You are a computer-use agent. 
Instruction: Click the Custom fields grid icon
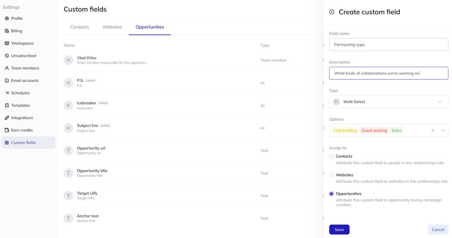7,142
